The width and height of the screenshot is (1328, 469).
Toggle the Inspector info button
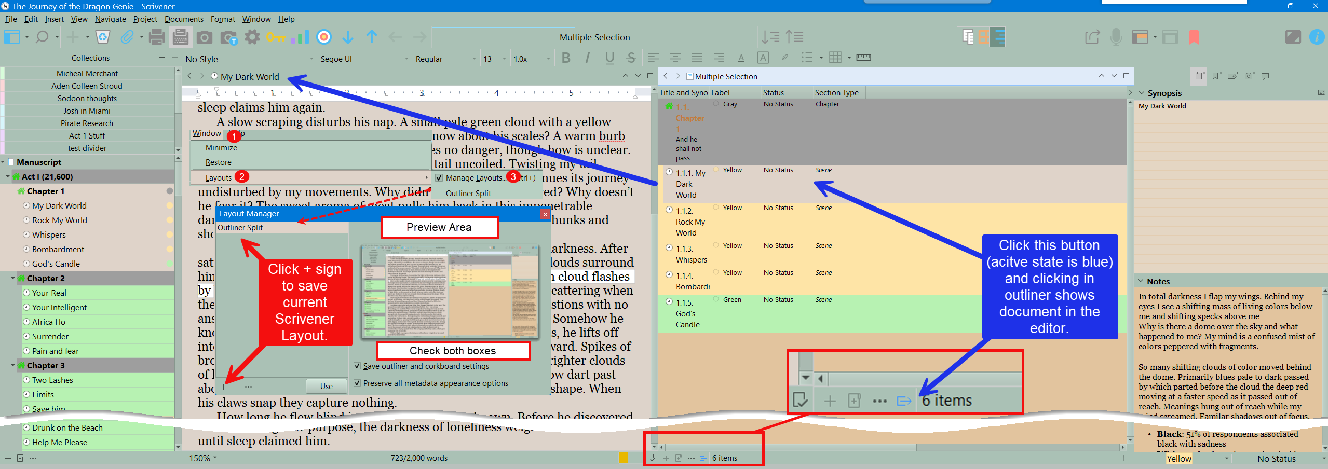point(1316,37)
